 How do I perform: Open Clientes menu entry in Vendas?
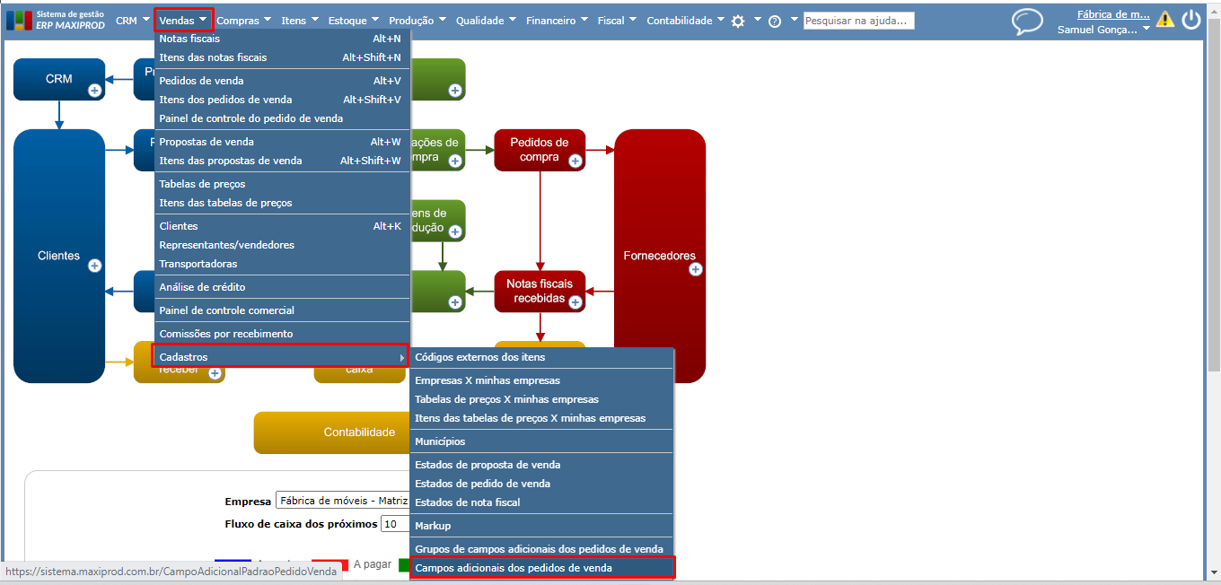point(282,226)
